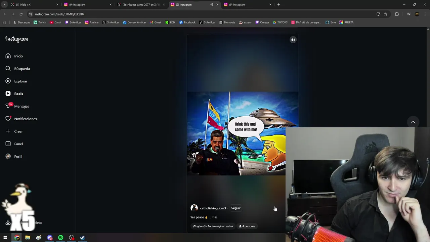Bookmark this page with star
This screenshot has height=242, width=430.
coord(386,14)
